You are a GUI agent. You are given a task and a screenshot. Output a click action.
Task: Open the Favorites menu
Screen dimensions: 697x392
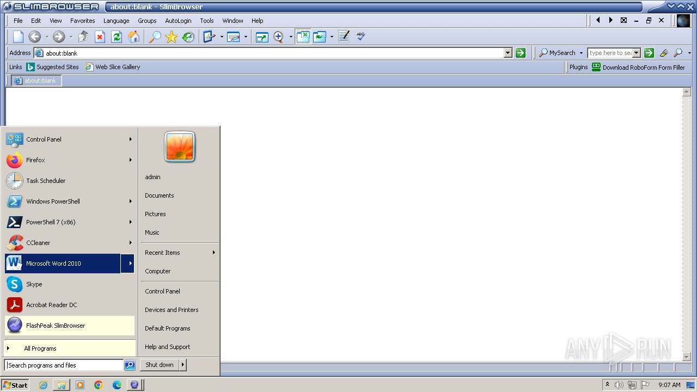[x=83, y=21]
